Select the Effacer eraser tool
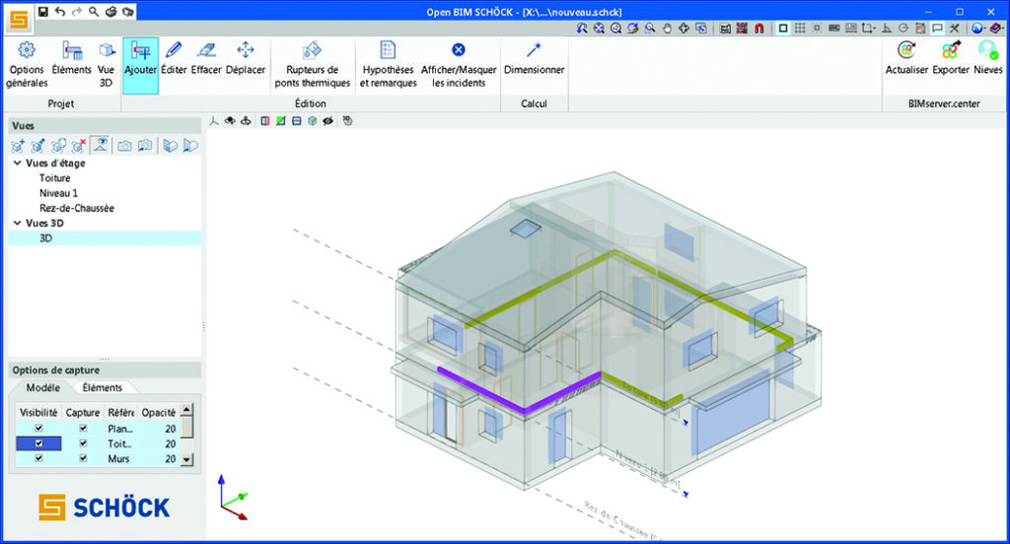 [206, 58]
